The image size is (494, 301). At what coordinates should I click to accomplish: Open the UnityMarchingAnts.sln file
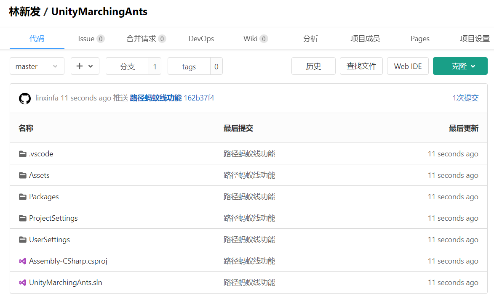click(66, 283)
